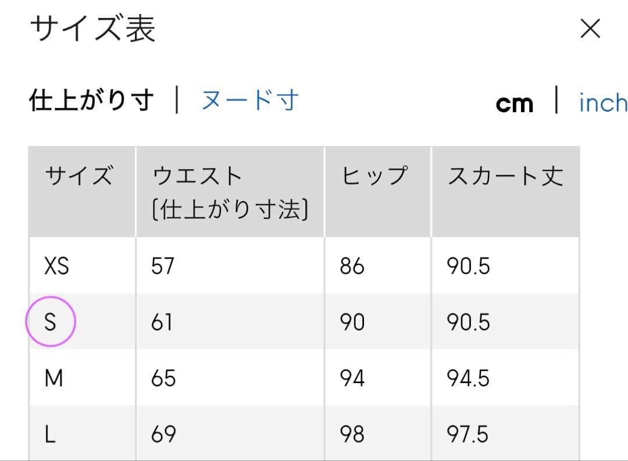Click the L size row label
Viewport: 628px width, 461px height.
tap(51, 434)
